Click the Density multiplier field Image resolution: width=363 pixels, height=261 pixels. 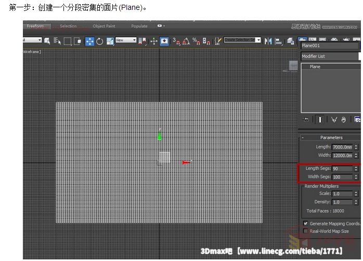tap(342, 202)
